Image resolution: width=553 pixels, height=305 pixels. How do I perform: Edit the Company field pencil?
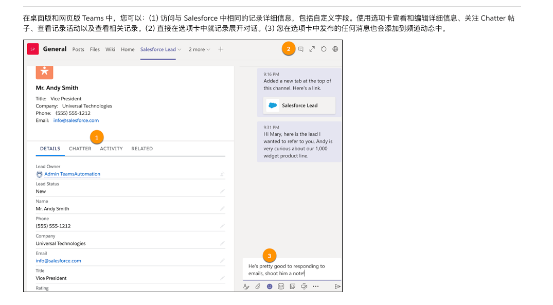point(222,243)
